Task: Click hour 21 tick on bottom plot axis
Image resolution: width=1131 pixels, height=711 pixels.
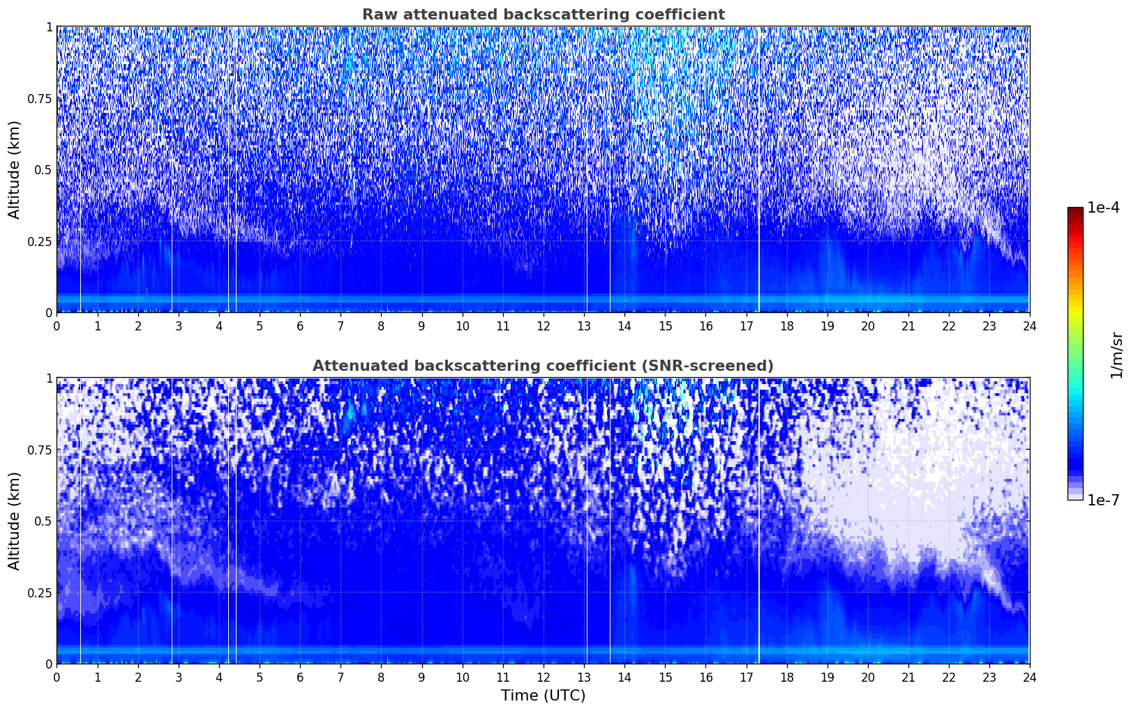Action: [908, 677]
